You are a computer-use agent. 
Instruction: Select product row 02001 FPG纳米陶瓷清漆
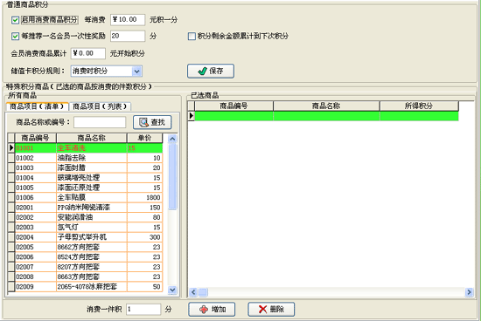88,208
